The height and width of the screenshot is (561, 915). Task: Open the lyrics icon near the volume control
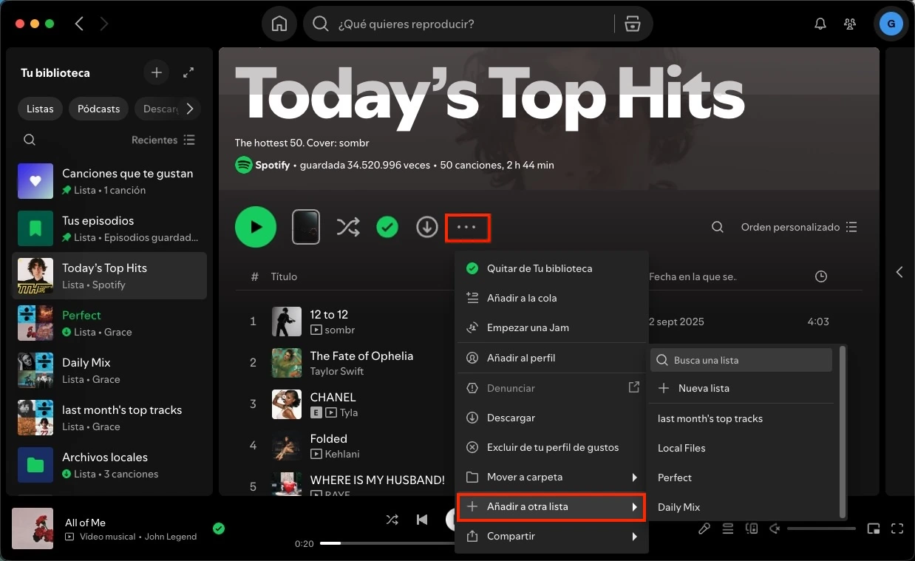[x=704, y=528]
